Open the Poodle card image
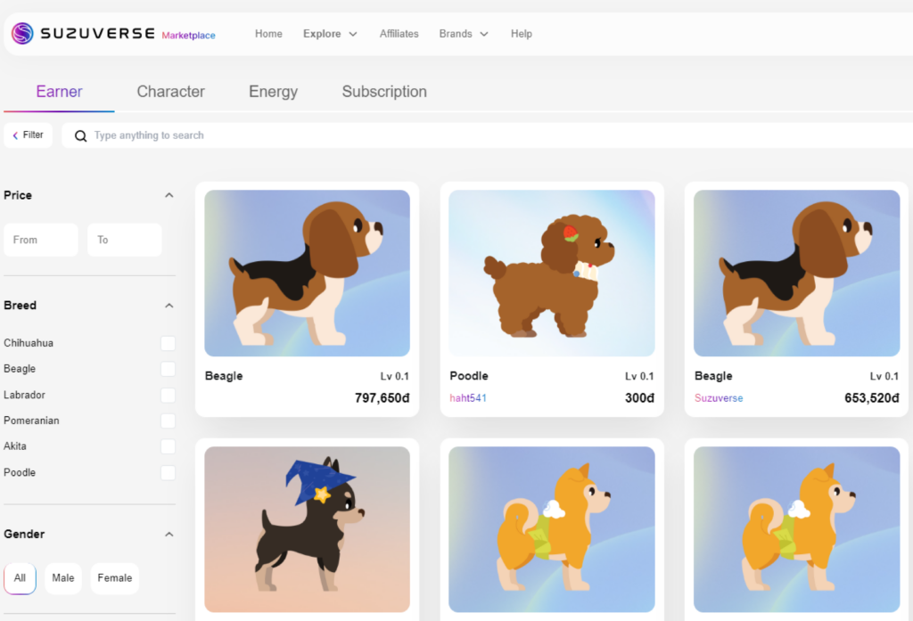913x621 pixels. point(551,273)
